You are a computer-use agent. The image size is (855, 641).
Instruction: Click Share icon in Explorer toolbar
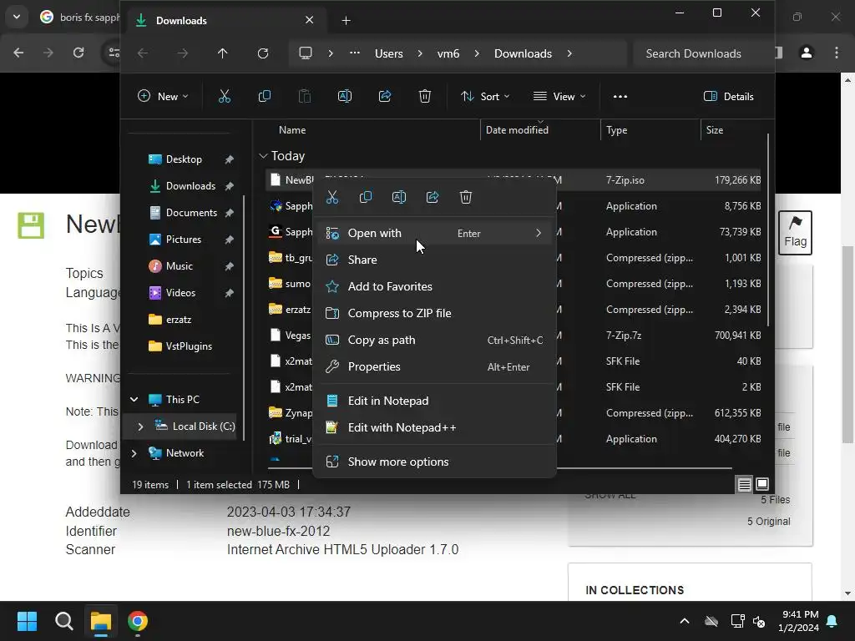point(385,97)
